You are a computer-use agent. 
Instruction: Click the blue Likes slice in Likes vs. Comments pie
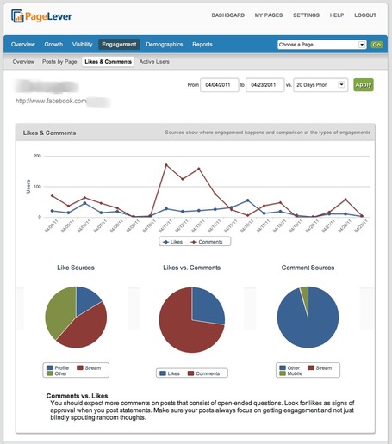pos(207,305)
